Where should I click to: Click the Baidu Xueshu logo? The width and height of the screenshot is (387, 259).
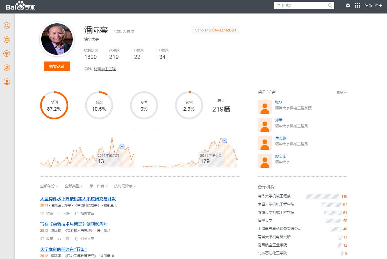21,6
